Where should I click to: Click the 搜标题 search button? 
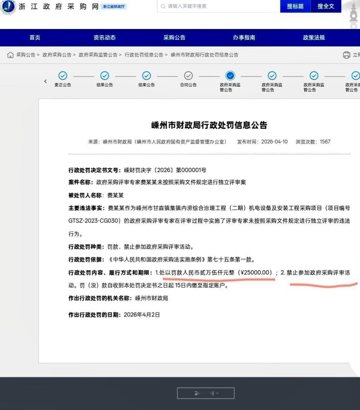tap(295, 6)
